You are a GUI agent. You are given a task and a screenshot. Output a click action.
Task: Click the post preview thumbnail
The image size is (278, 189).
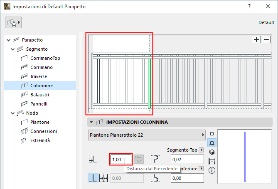click(245, 157)
